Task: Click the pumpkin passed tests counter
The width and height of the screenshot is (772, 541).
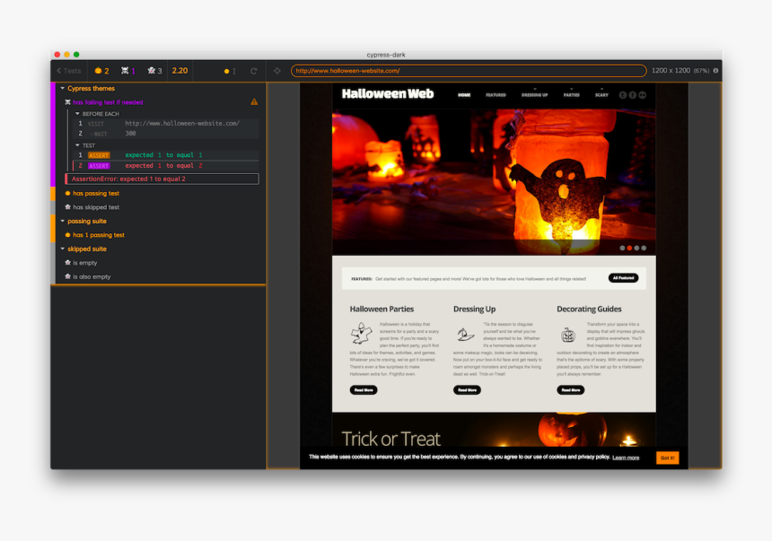Action: click(101, 71)
